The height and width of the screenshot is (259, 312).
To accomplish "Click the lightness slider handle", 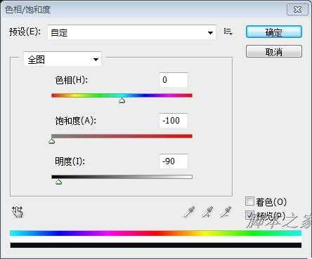I will point(58,182).
